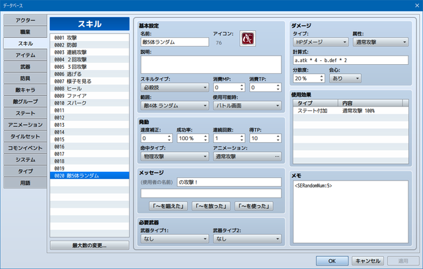
Task: Open the 範囲 scope dropdown
Action: (174, 106)
